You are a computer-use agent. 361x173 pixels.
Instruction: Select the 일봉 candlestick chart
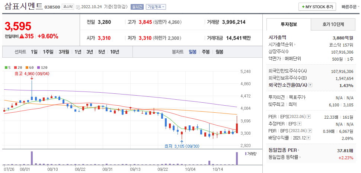[192, 52]
